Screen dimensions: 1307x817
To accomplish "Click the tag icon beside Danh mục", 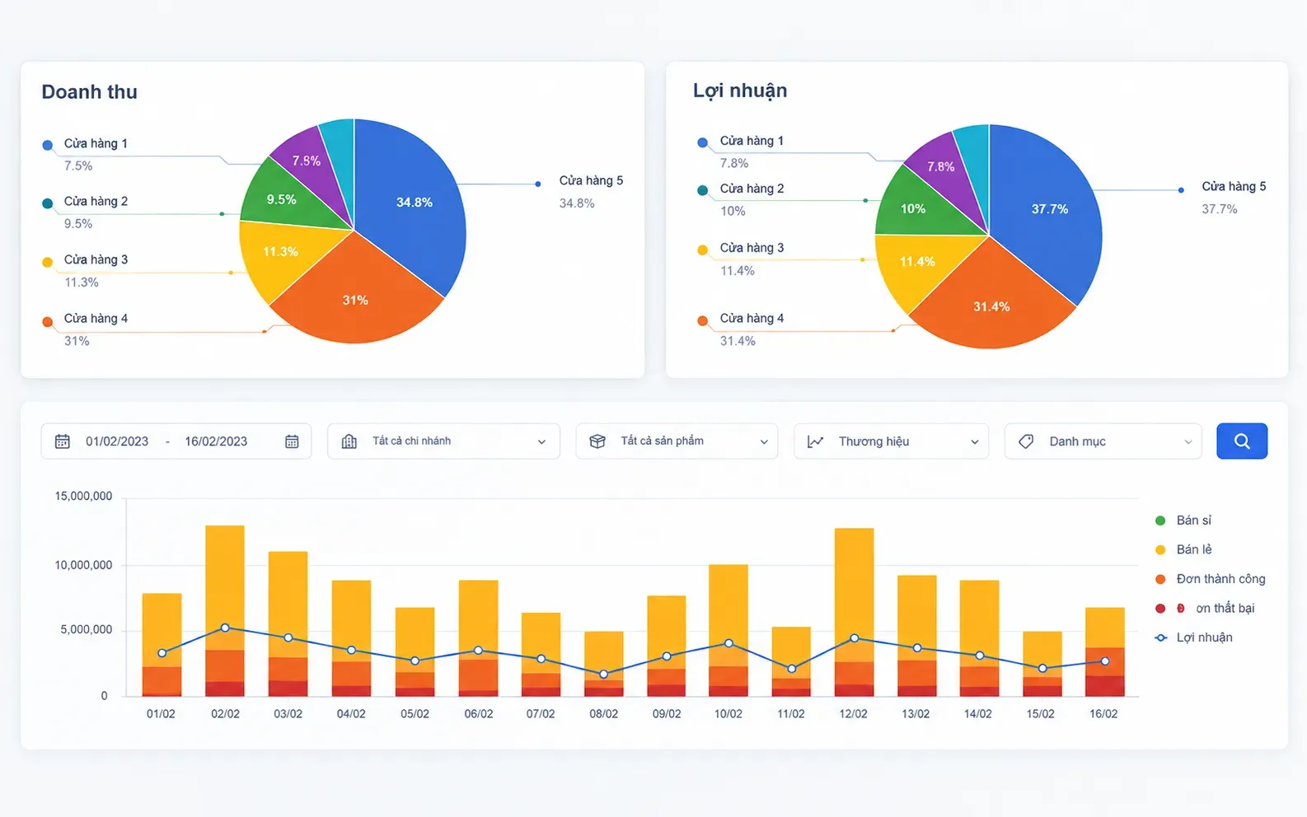I will [1026, 441].
